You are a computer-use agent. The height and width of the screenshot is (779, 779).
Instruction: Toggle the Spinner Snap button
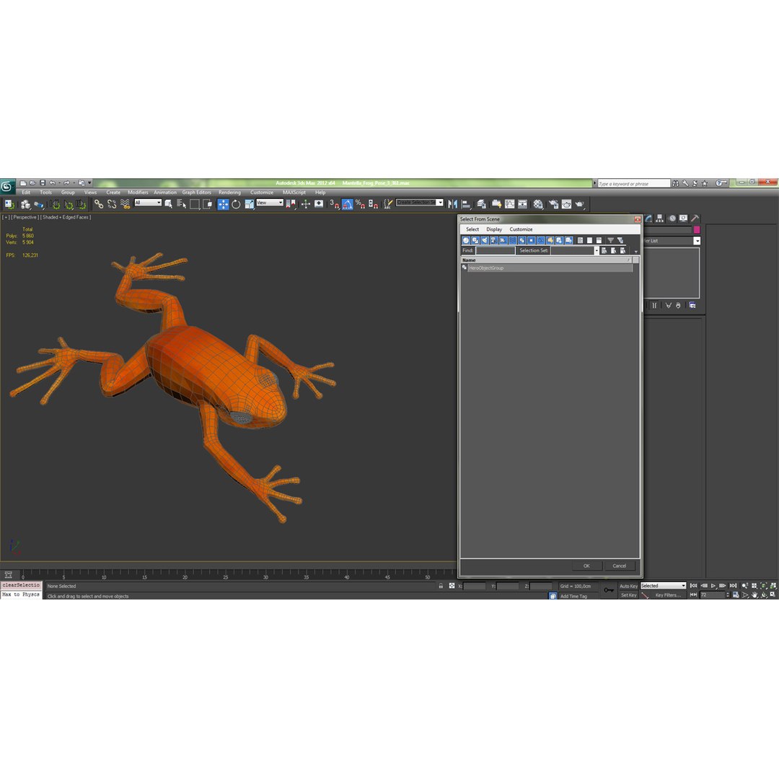[x=373, y=204]
